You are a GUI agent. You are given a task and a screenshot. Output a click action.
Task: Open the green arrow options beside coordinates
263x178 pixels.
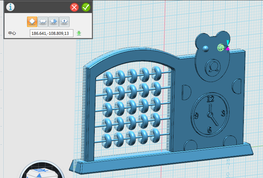(79, 33)
